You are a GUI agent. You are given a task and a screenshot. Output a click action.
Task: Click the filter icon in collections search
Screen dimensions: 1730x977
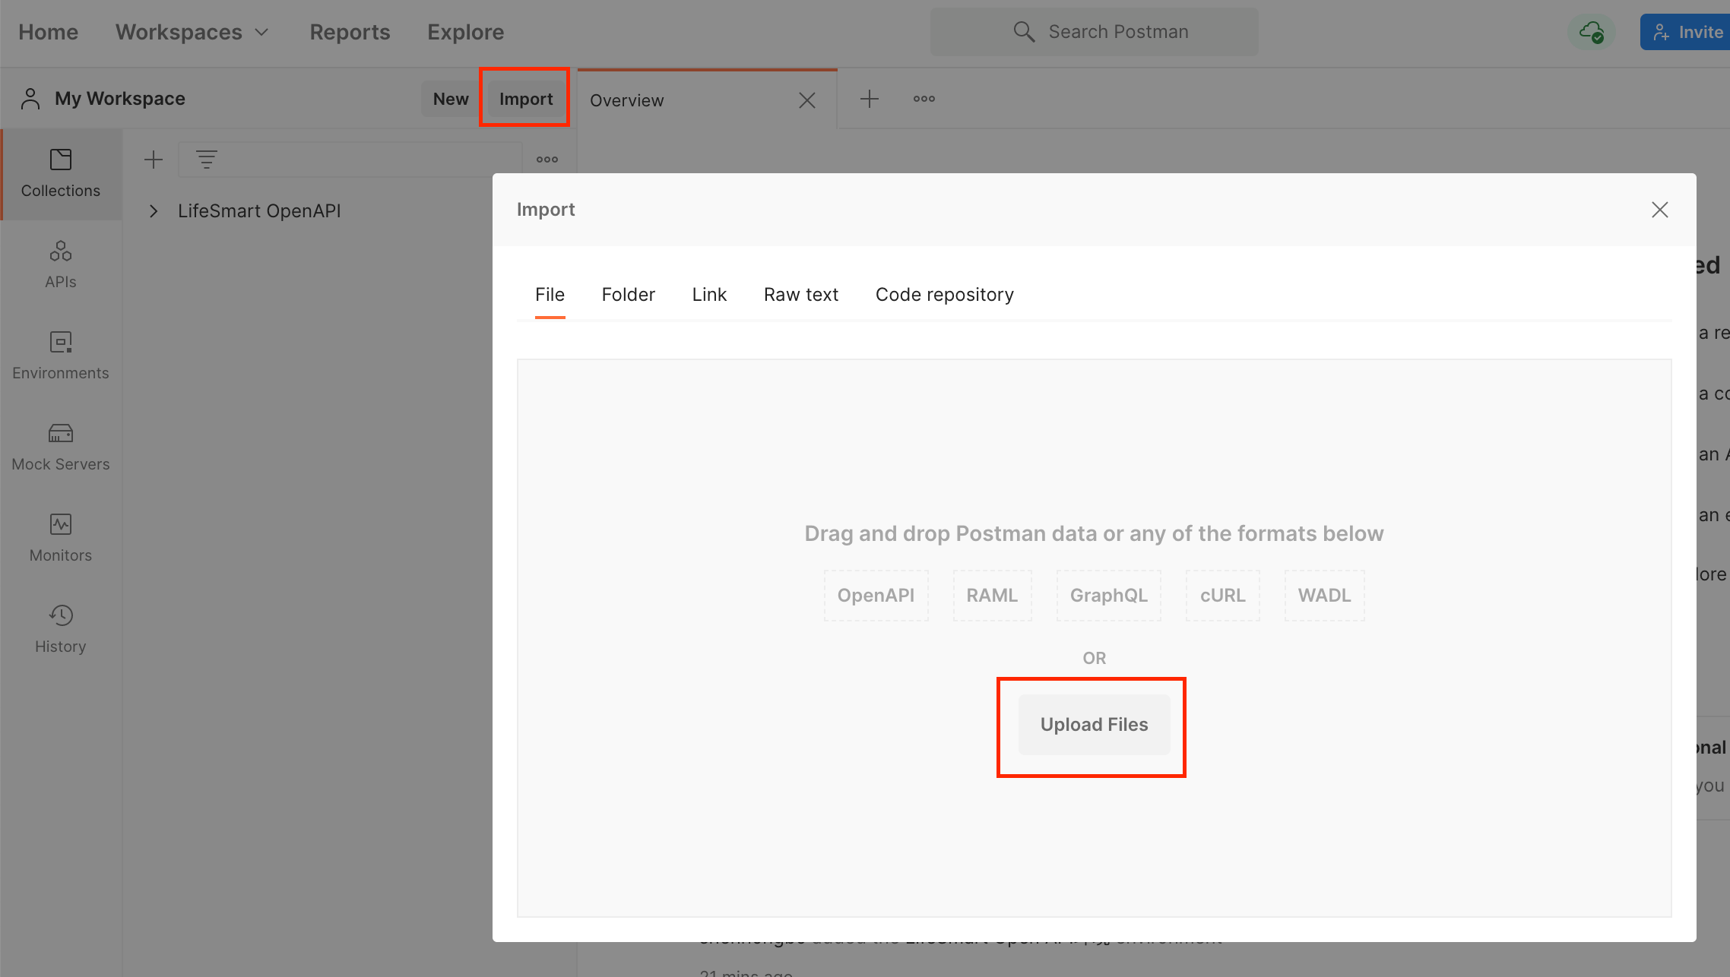click(x=207, y=160)
